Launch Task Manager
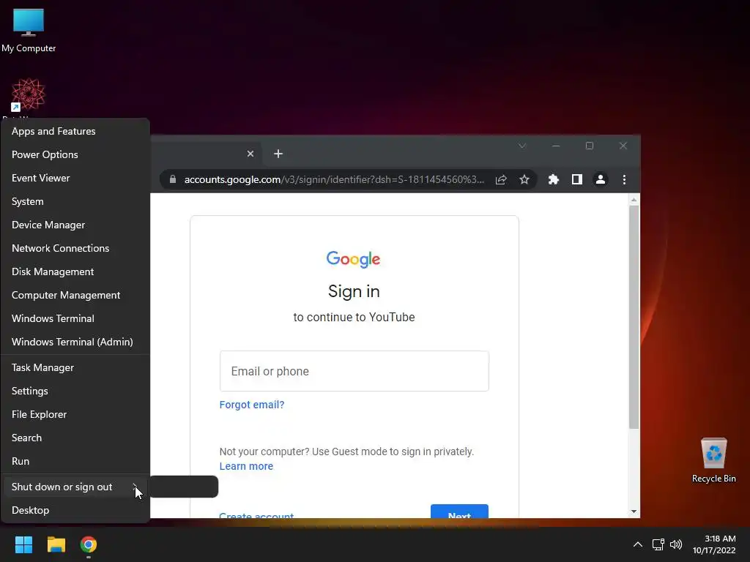The width and height of the screenshot is (750, 562). (75, 368)
